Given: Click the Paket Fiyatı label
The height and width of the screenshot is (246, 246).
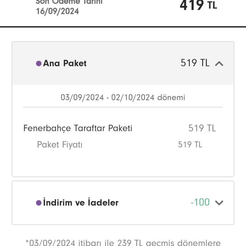Looking at the screenshot, I should [60, 145].
